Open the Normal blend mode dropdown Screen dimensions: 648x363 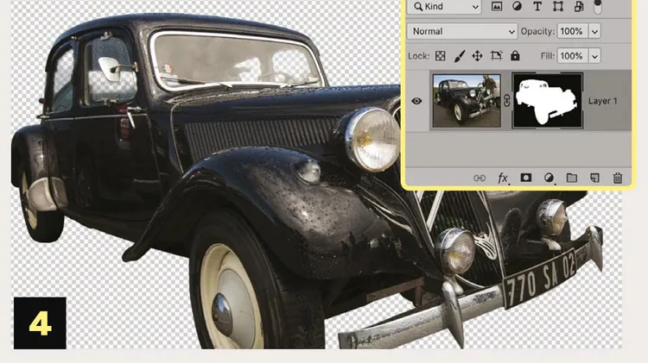click(x=462, y=31)
